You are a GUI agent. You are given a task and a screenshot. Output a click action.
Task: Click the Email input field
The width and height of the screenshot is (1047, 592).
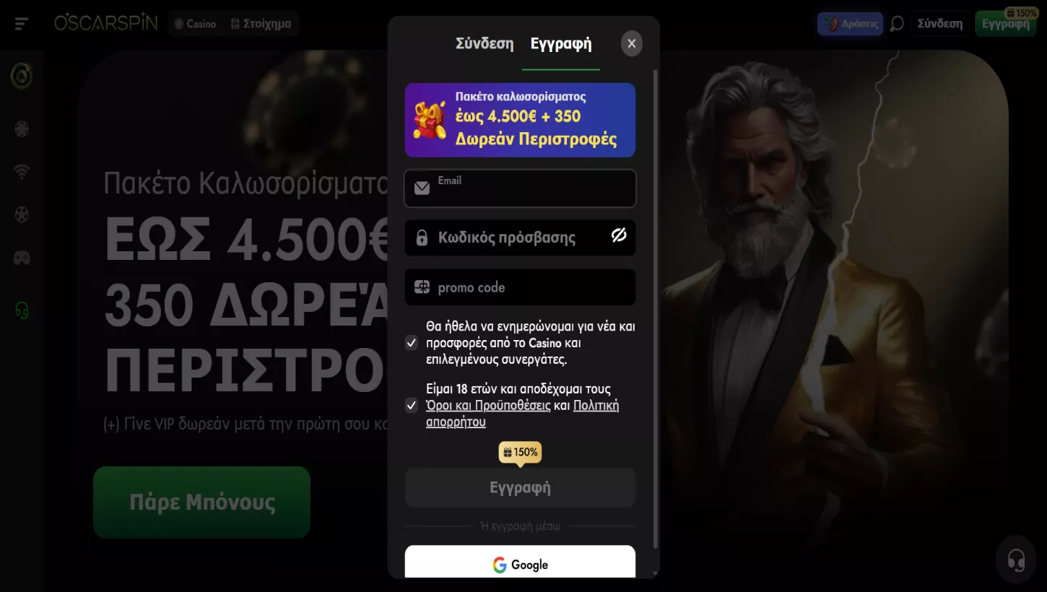[520, 188]
